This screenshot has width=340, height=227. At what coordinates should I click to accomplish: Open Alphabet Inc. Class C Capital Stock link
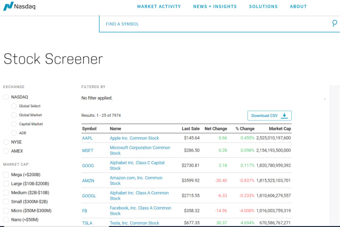coord(137,166)
